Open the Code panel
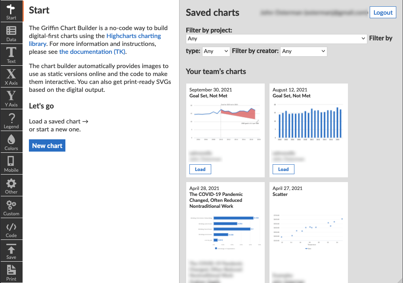This screenshot has width=403, height=283. point(11,229)
